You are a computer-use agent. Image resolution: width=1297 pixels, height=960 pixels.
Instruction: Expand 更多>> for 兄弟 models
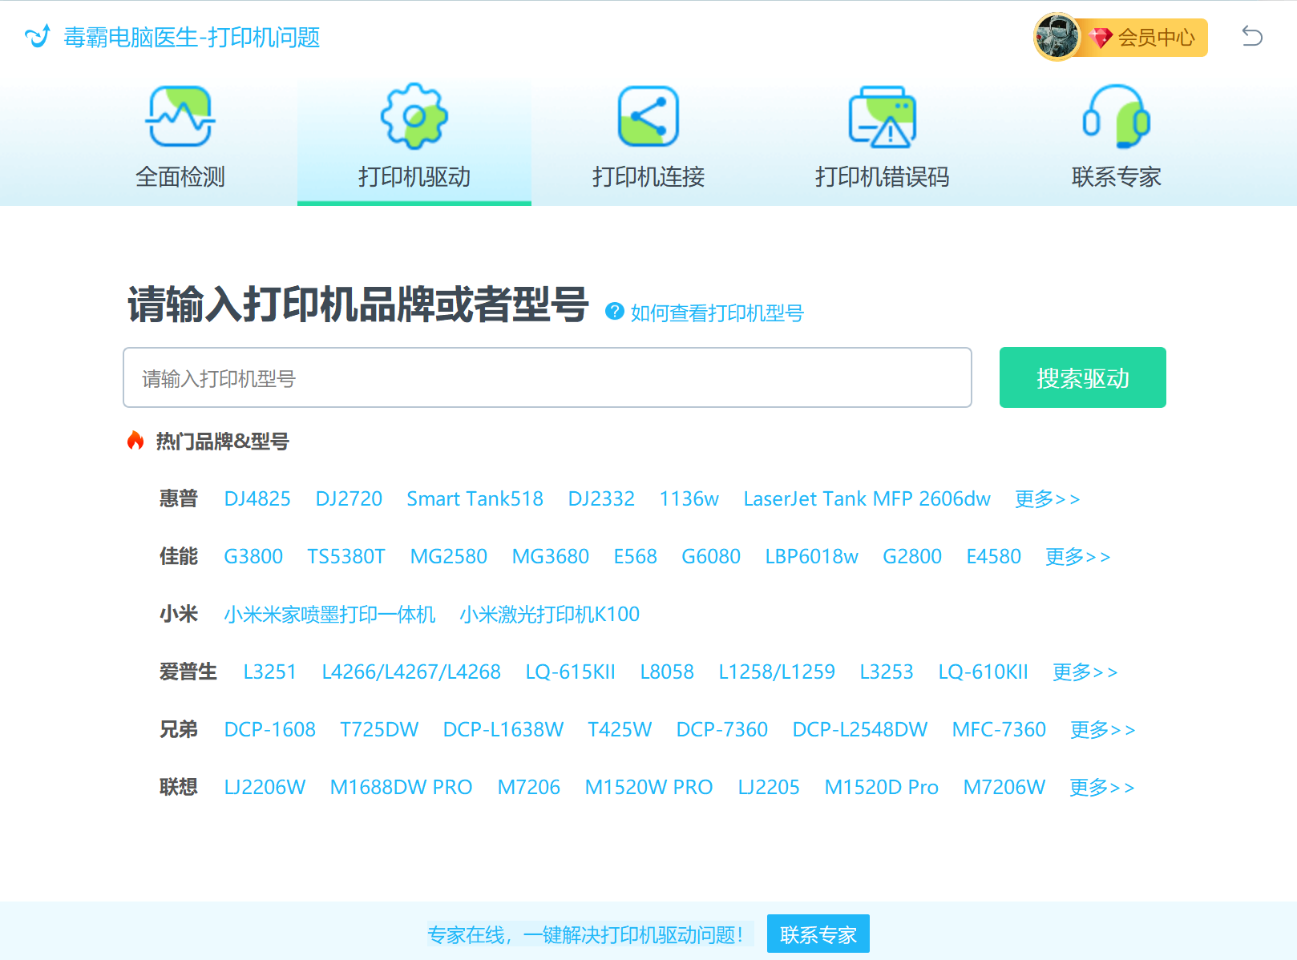1102,729
